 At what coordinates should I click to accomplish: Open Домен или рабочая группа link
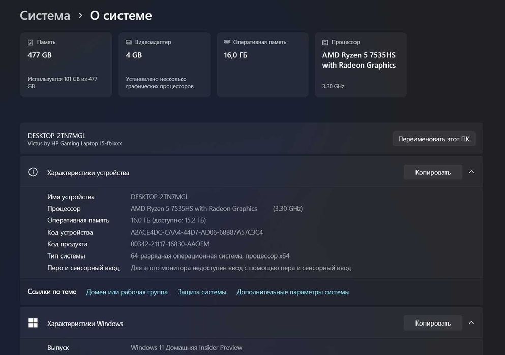coord(127,292)
